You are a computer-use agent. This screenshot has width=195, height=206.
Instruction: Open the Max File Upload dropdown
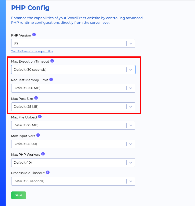click(x=131, y=125)
